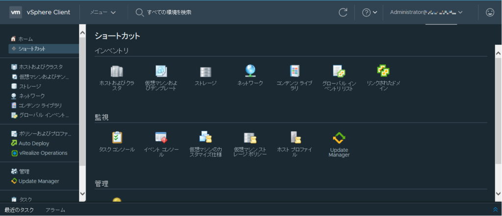
Task: Click the vSphere Client title link
Action: click(x=48, y=12)
